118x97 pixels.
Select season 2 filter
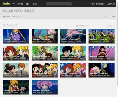pyautogui.click(x=20, y=17)
